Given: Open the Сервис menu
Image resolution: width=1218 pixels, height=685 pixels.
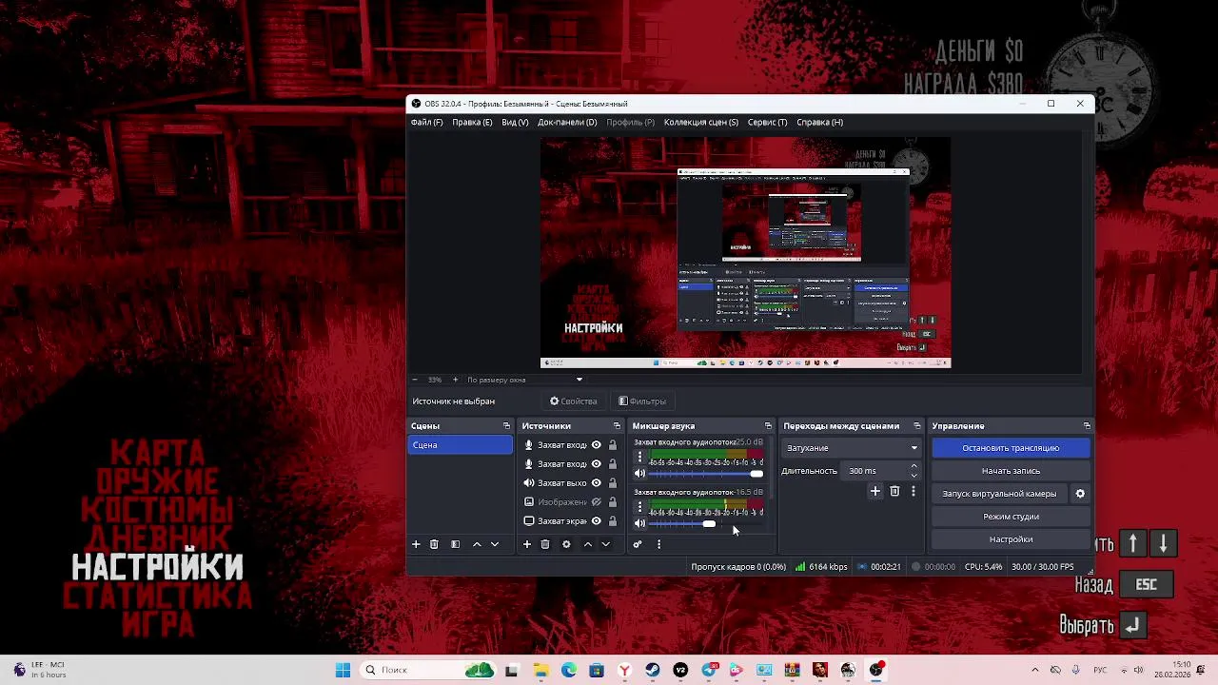Looking at the screenshot, I should (x=767, y=122).
